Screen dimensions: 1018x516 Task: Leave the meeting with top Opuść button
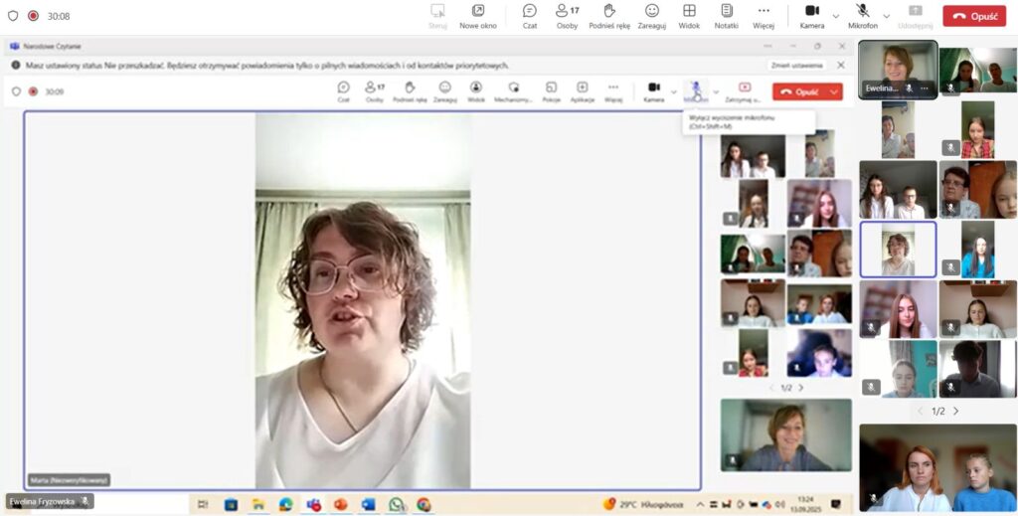coord(974,16)
